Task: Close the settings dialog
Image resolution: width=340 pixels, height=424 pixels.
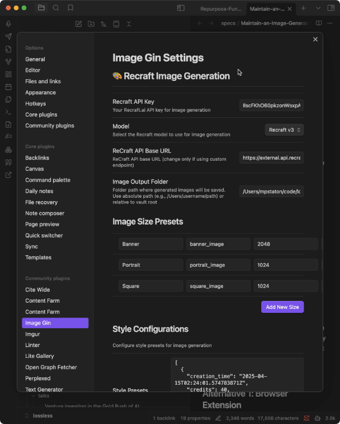Action: [x=315, y=39]
